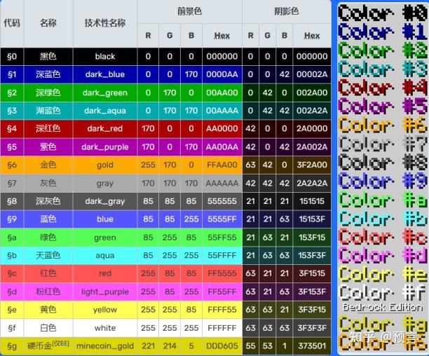Select hex value FFAA00
This screenshot has width=429, height=356.
coord(222,165)
